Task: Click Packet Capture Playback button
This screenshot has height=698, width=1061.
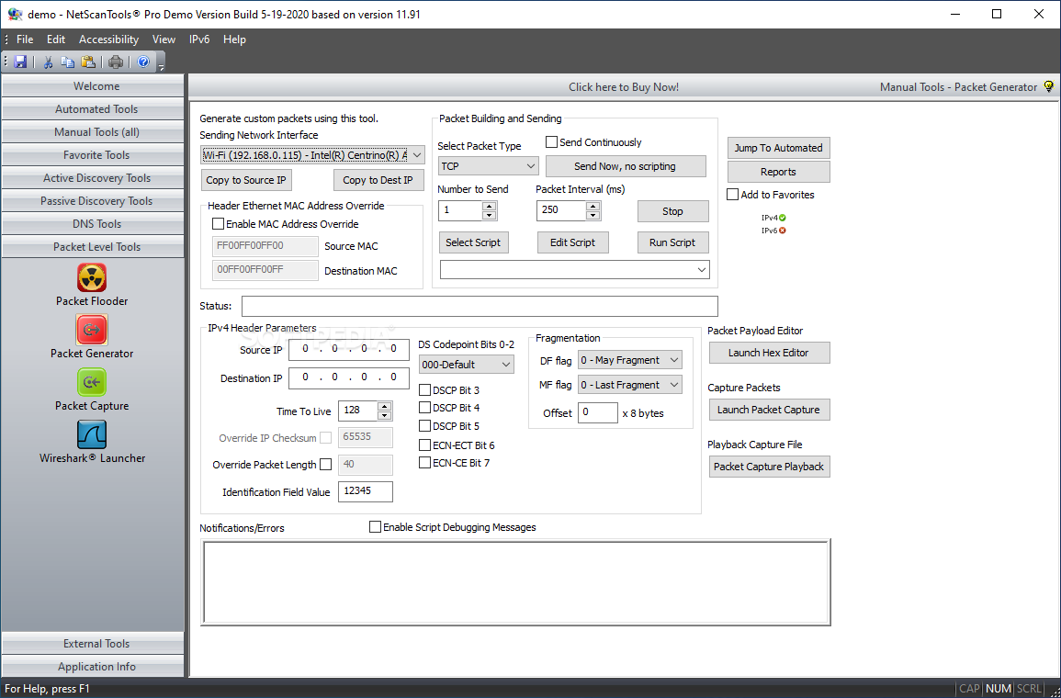Action: click(x=769, y=467)
